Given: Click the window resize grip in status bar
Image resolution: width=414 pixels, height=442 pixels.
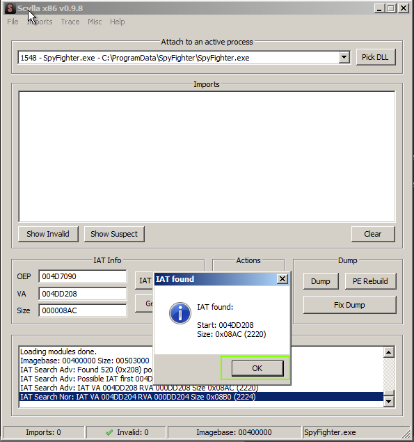Looking at the screenshot, I should [406, 434].
